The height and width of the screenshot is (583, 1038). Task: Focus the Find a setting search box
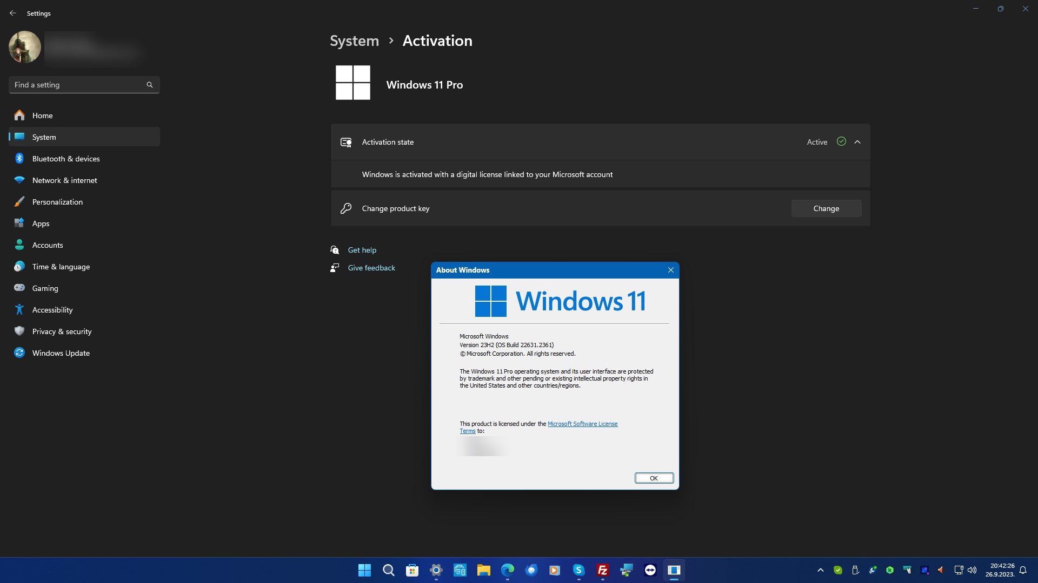(78, 85)
